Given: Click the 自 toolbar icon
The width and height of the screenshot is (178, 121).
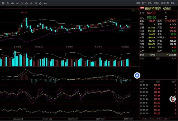Looking at the screenshot, I should tap(8, 3).
